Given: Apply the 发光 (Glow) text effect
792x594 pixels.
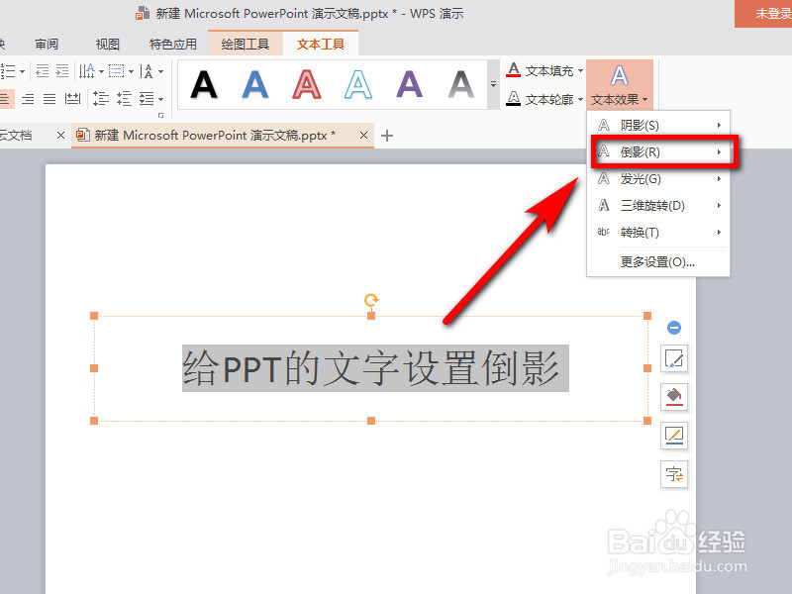Looking at the screenshot, I should pos(640,179).
